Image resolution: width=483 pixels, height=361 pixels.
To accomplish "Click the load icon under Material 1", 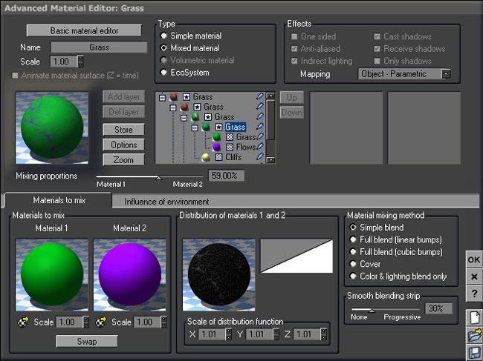I will 22,322.
